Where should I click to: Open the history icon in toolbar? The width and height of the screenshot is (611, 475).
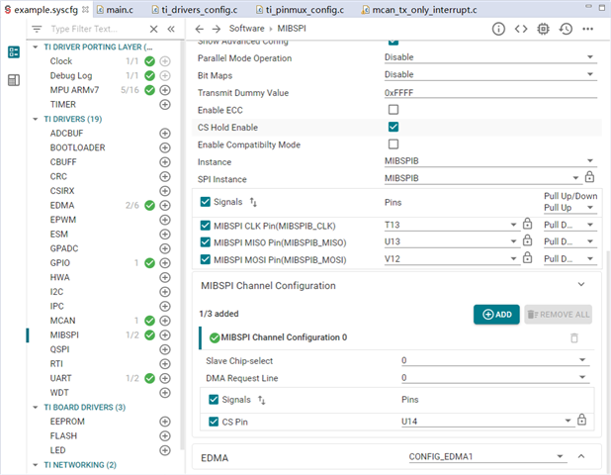point(565,29)
